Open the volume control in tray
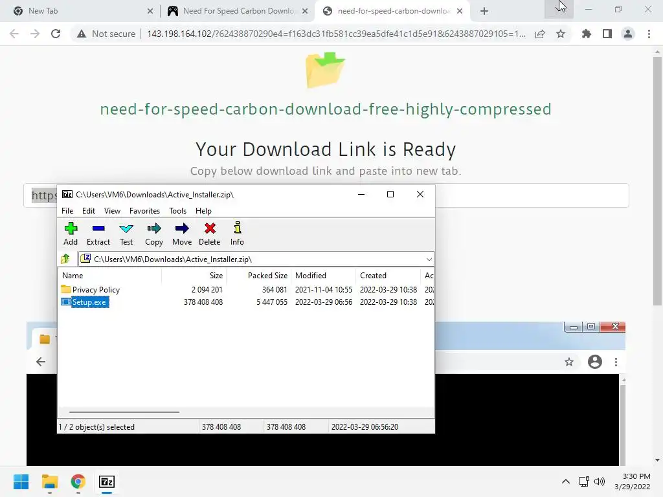This screenshot has width=663, height=497. [599, 481]
